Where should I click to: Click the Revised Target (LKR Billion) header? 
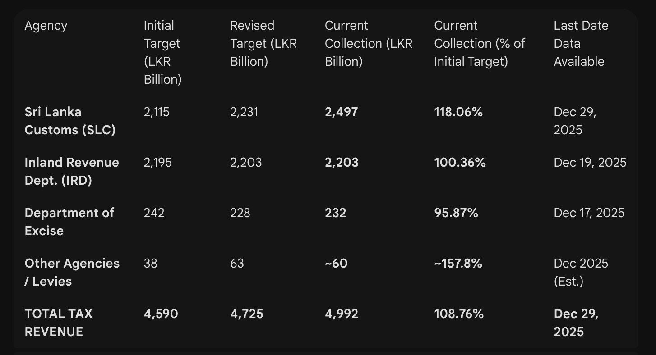click(263, 43)
